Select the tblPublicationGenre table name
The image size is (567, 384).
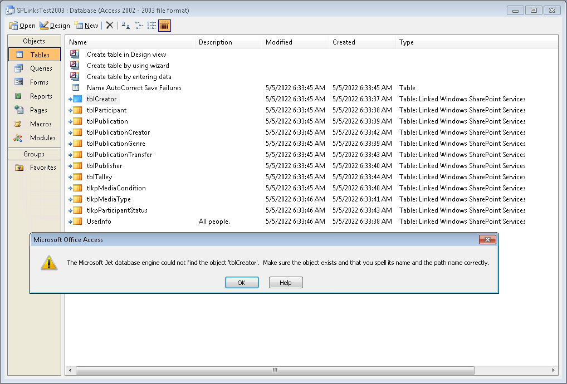pyautogui.click(x=116, y=144)
